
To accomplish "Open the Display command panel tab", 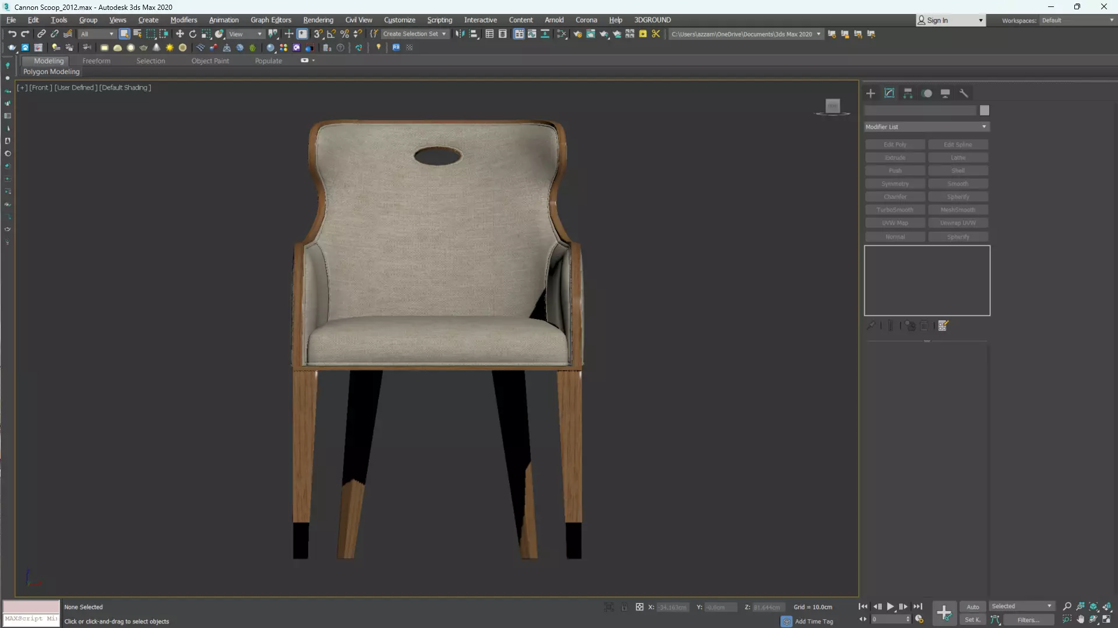I will coord(945,93).
